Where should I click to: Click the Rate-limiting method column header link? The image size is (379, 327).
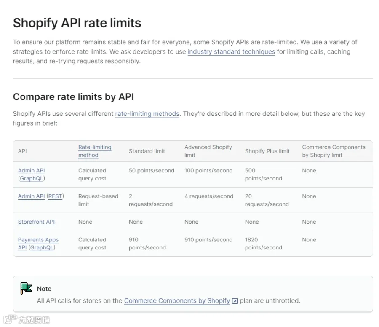pyautogui.click(x=95, y=151)
